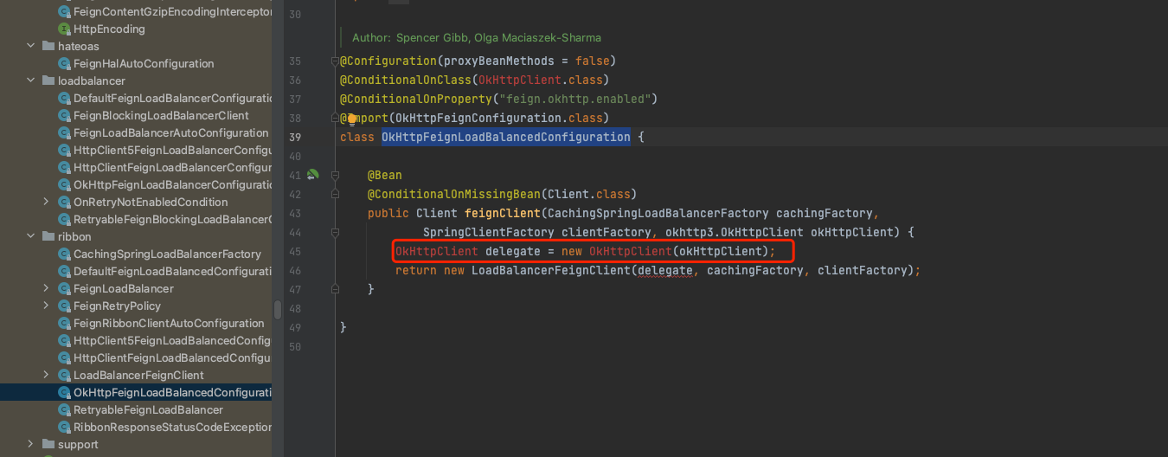Click the class icon of HttpClient5FeignLoadBalancerConfiguration

click(64, 151)
